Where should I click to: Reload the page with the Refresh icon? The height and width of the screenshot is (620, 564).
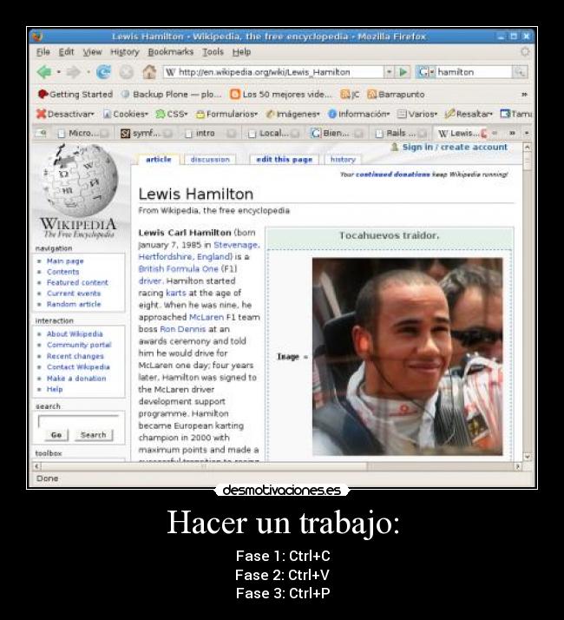(x=103, y=72)
